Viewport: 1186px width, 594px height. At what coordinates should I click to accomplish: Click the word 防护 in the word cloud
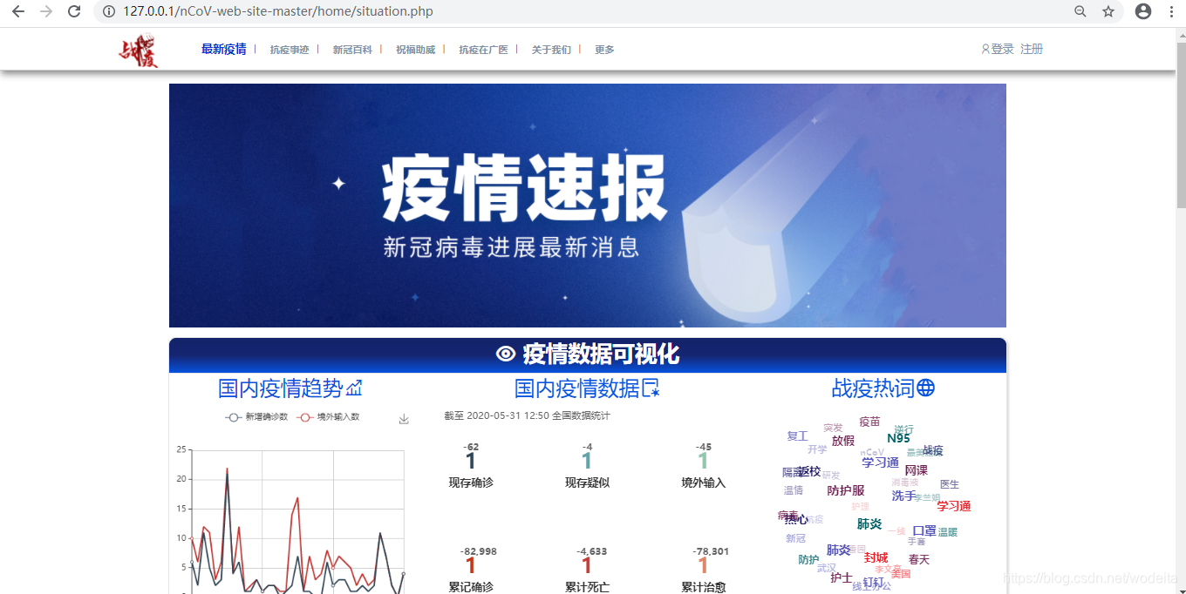tap(808, 560)
